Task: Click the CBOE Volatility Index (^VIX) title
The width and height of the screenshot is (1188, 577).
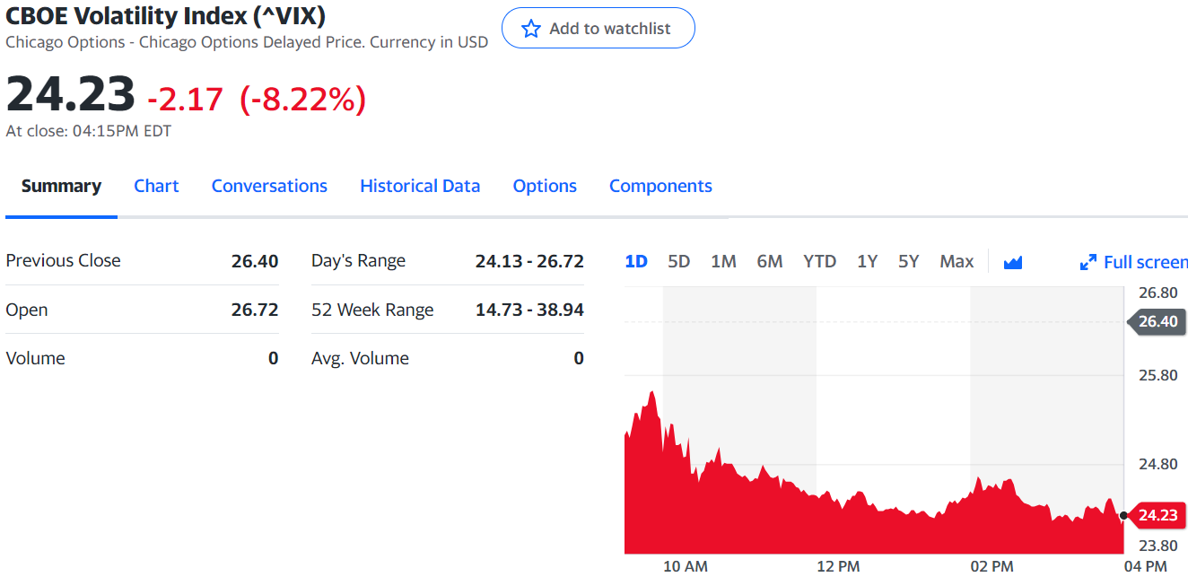Action: pos(166,16)
